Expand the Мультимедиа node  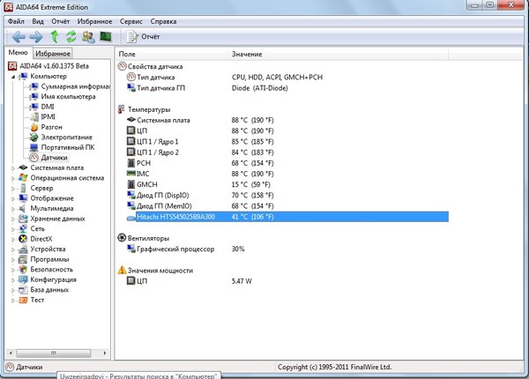click(x=13, y=209)
